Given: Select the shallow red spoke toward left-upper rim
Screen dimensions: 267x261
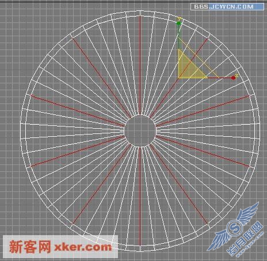Looking at the screenshot, I should coord(78,111).
